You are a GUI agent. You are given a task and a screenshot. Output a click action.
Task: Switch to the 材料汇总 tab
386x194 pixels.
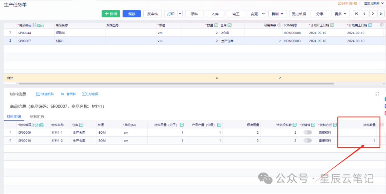(37, 117)
